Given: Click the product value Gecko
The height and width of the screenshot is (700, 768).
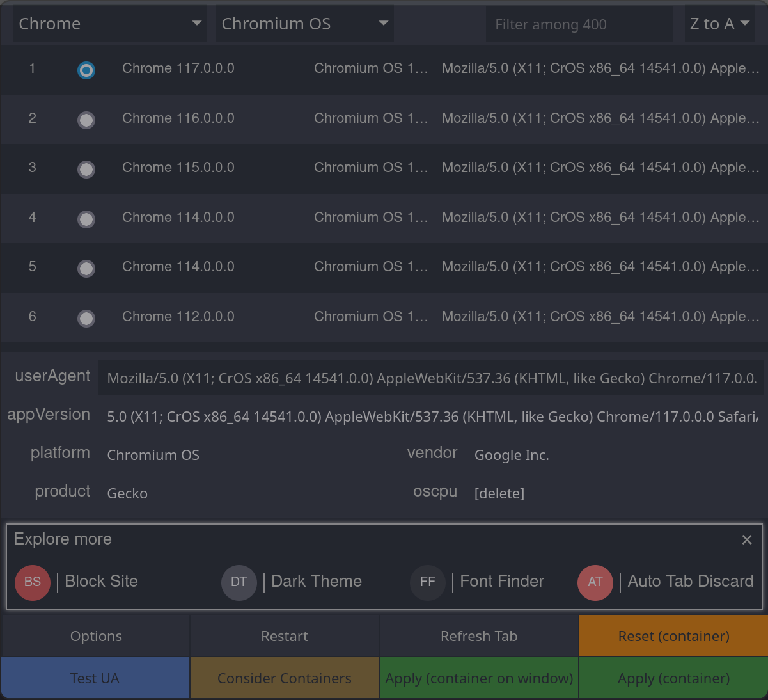Looking at the screenshot, I should click(127, 493).
